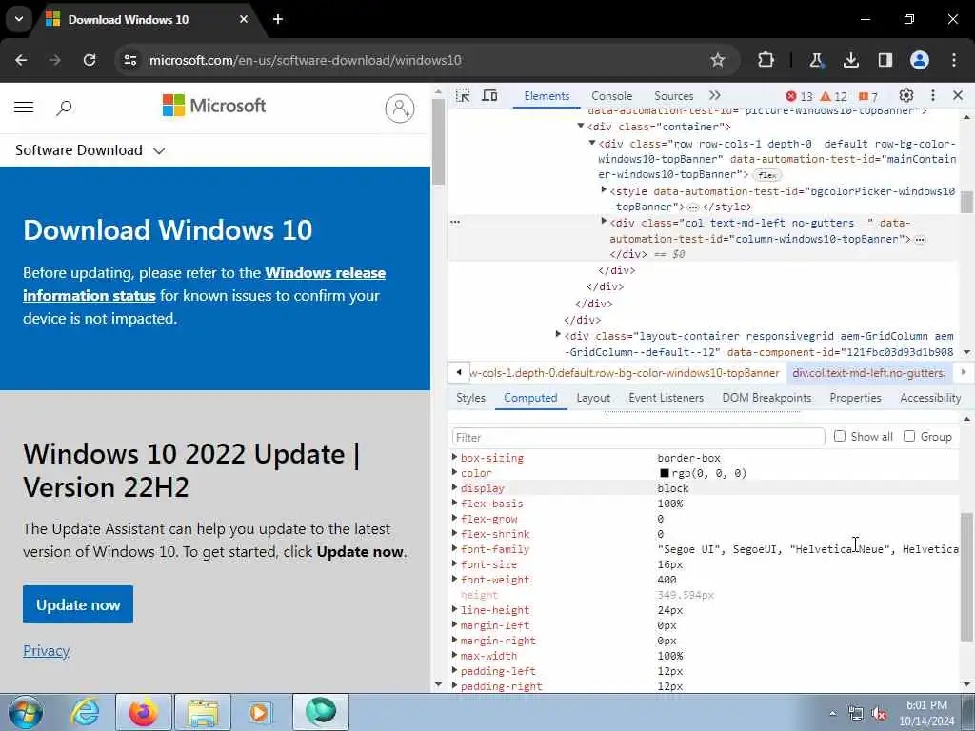Viewport: 975px width, 731px height.
Task: Open the selected node's three-dot actions
Action: (455, 222)
